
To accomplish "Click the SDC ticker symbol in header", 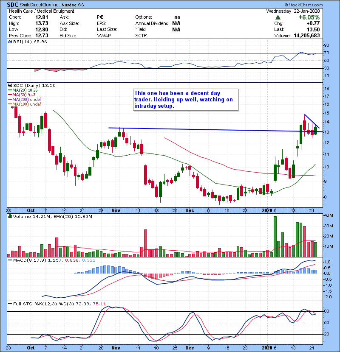I will (x=13, y=5).
